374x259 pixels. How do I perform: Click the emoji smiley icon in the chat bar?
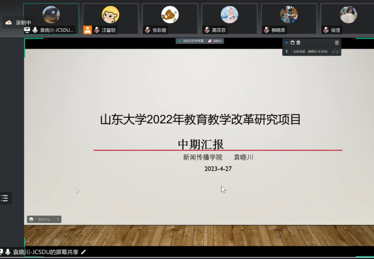click(31, 219)
